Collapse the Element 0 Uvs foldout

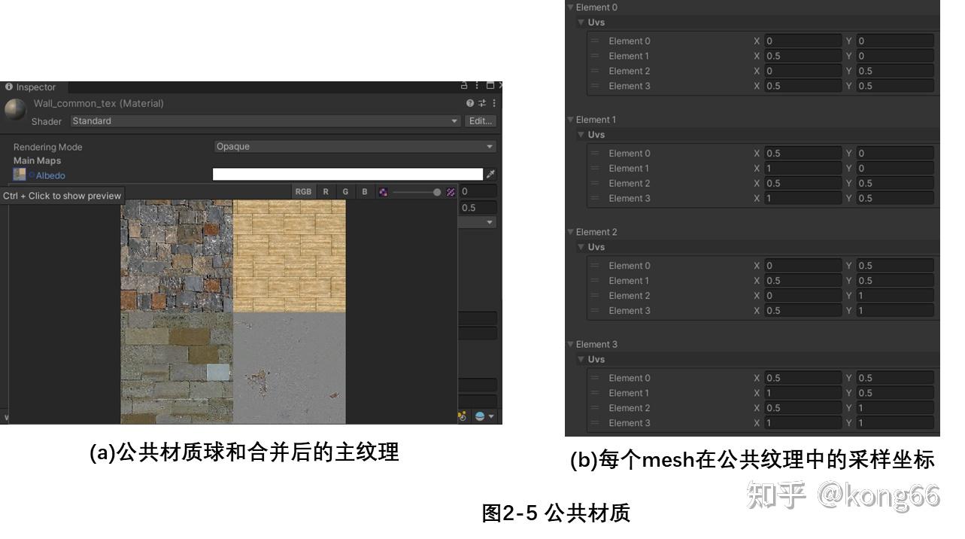[581, 22]
